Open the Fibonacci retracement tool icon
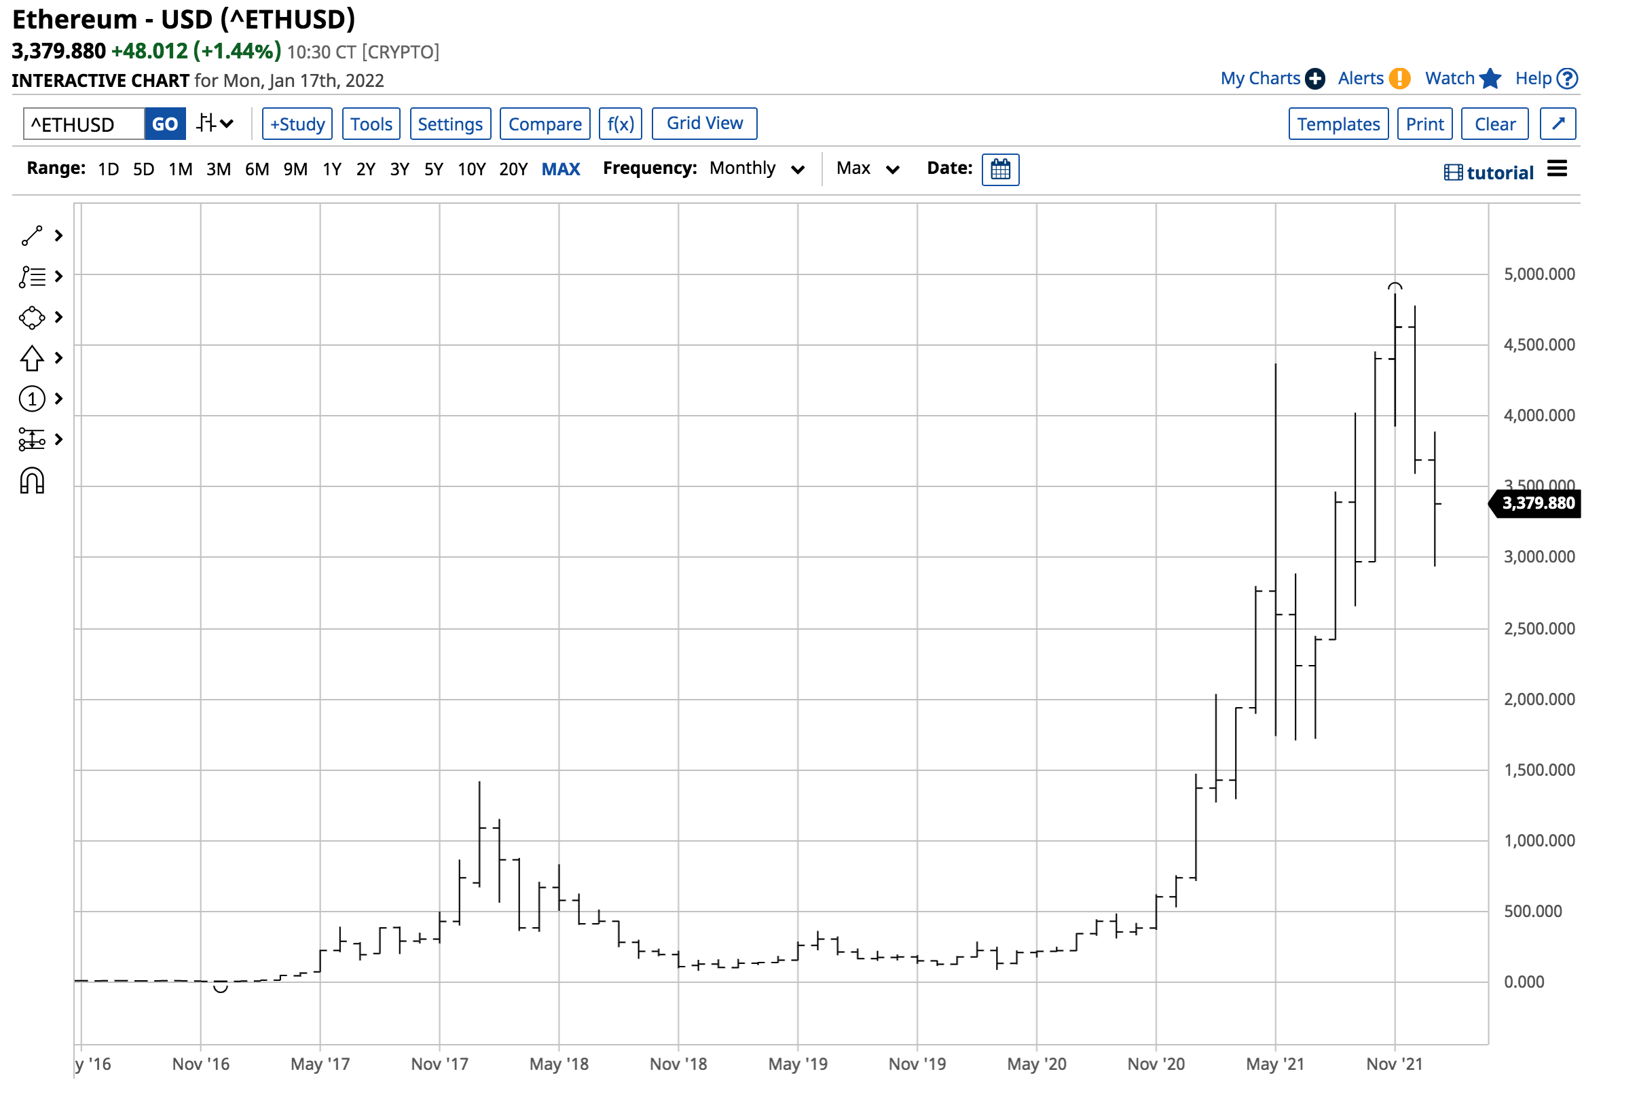The width and height of the screenshot is (1639, 1095). click(32, 277)
